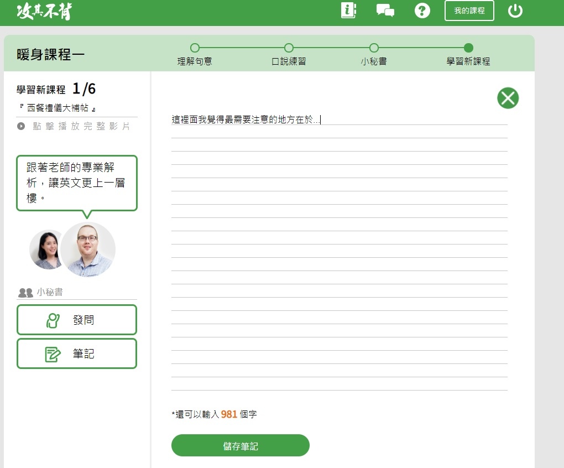Click the remaining characters count 981
The height and width of the screenshot is (468, 564).
229,414
